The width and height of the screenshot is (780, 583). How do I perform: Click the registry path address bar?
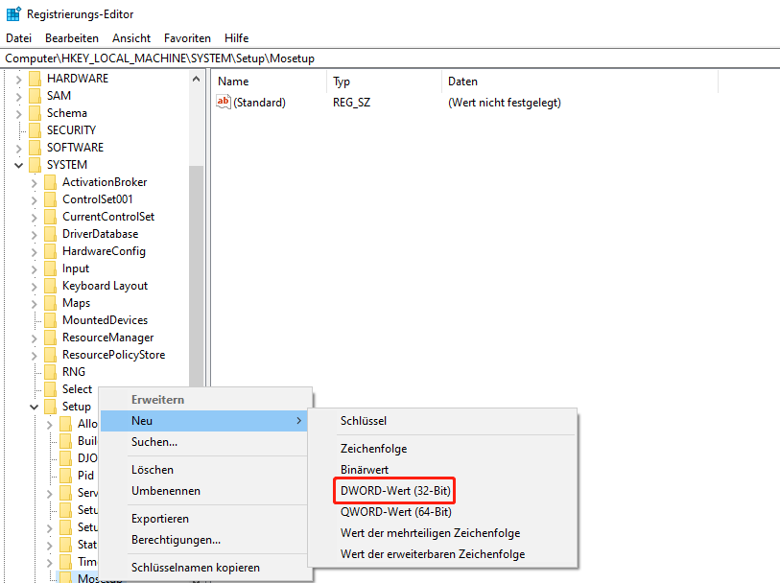click(x=390, y=58)
